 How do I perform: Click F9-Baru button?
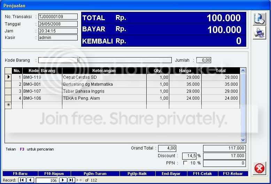coord(20,174)
